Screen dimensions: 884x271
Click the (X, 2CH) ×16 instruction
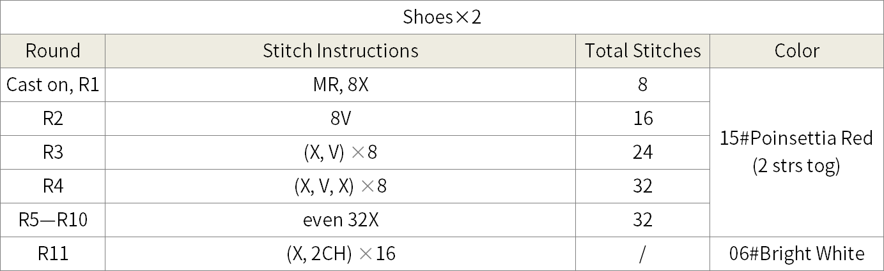pyautogui.click(x=341, y=254)
